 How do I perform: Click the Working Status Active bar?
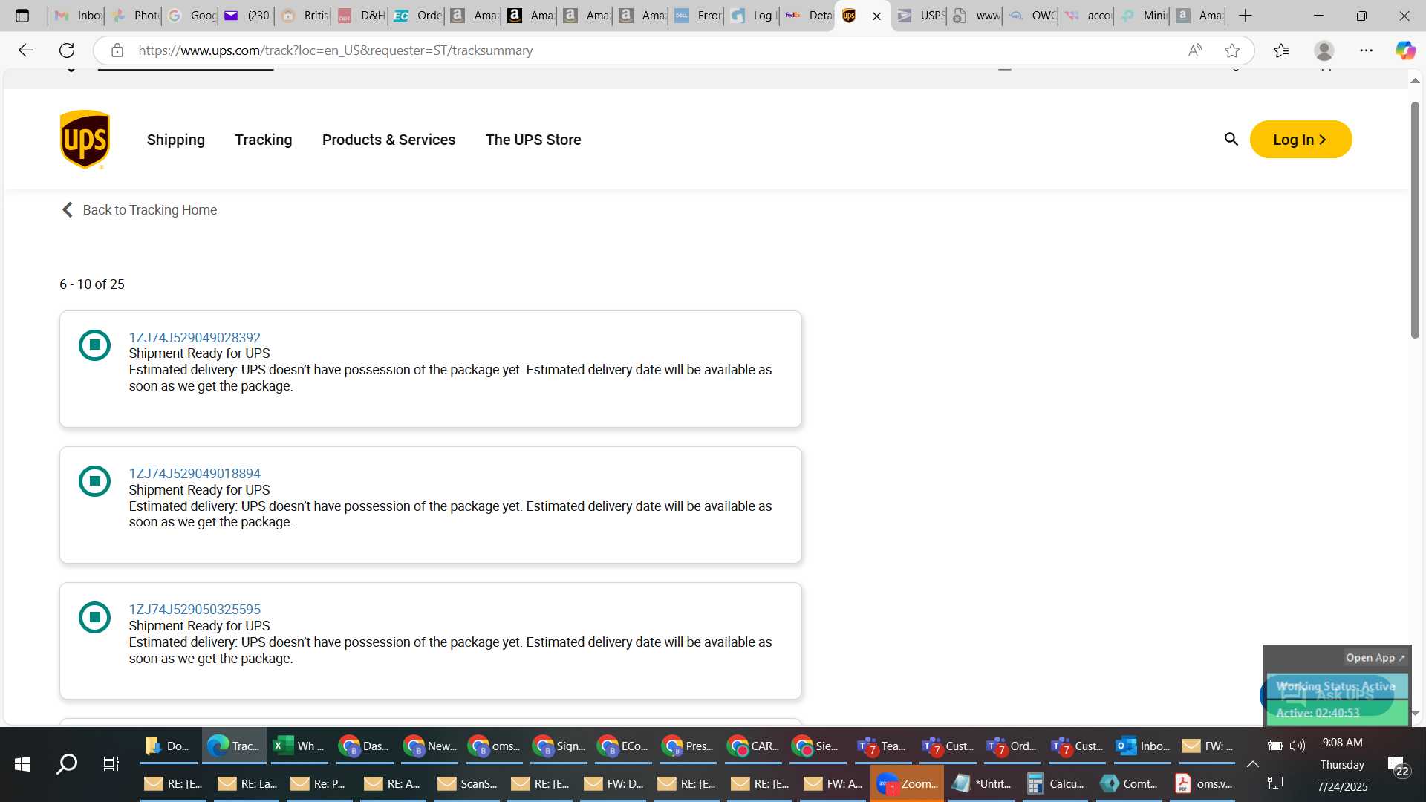[x=1336, y=687]
